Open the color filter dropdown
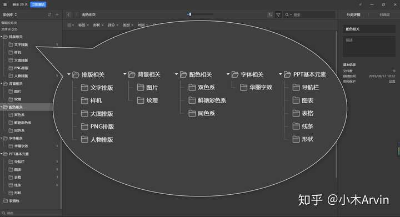 (71, 25)
